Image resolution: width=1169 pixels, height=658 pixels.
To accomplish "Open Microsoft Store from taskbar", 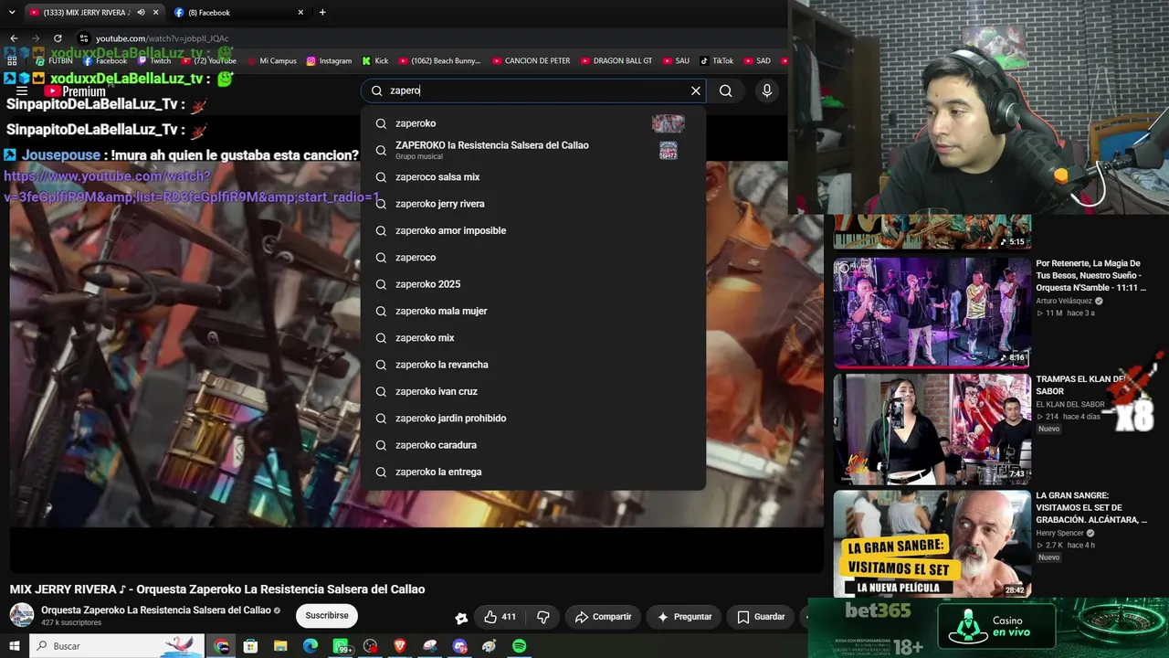I will click(x=251, y=646).
